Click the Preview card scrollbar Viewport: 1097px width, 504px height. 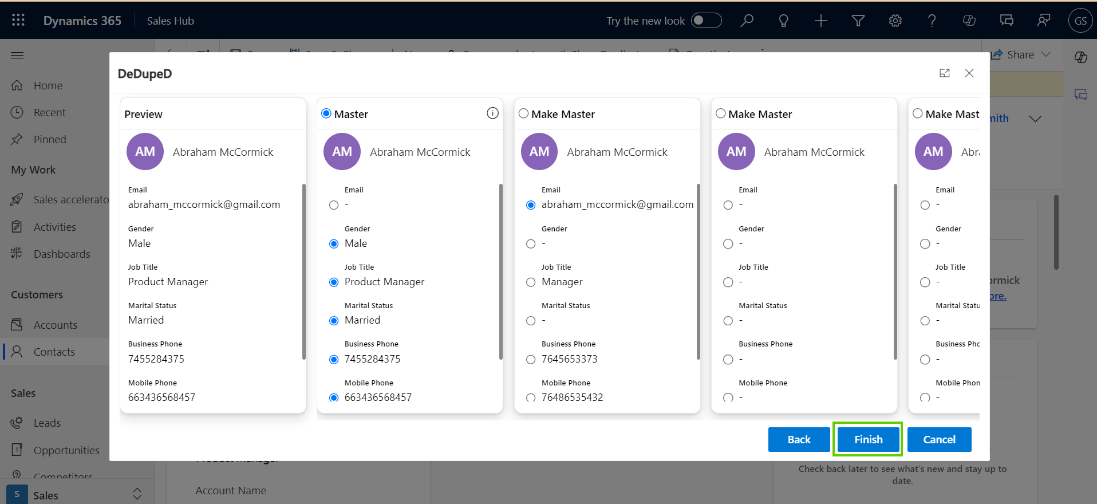pyautogui.click(x=303, y=272)
